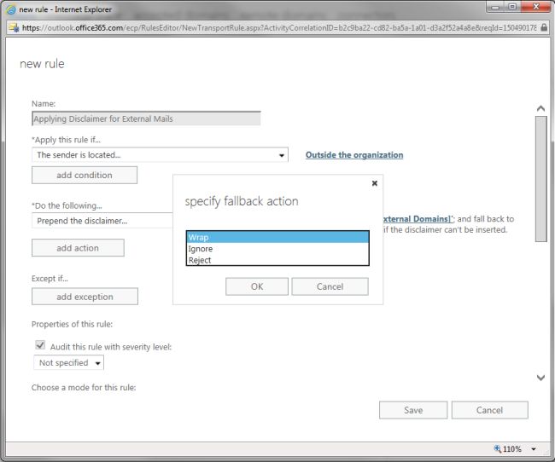Minimize the Internet Explorer window

point(495,6)
